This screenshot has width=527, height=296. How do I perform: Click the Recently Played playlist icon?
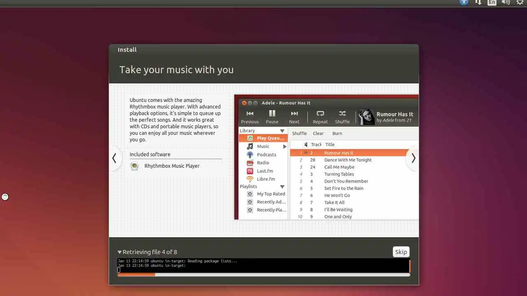tap(250, 210)
